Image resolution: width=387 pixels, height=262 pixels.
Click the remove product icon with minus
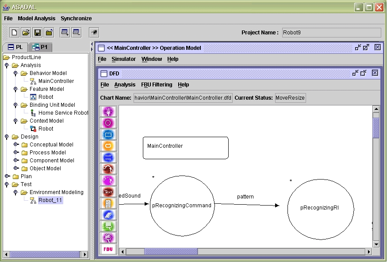77,33
